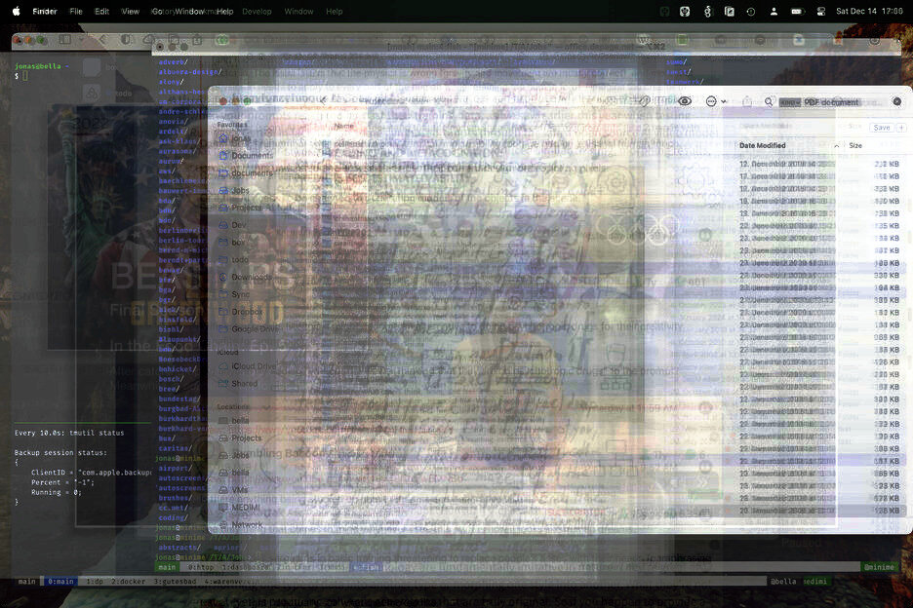The width and height of the screenshot is (913, 608).
Task: Toggle the Finder preview eye icon
Action: tap(685, 101)
